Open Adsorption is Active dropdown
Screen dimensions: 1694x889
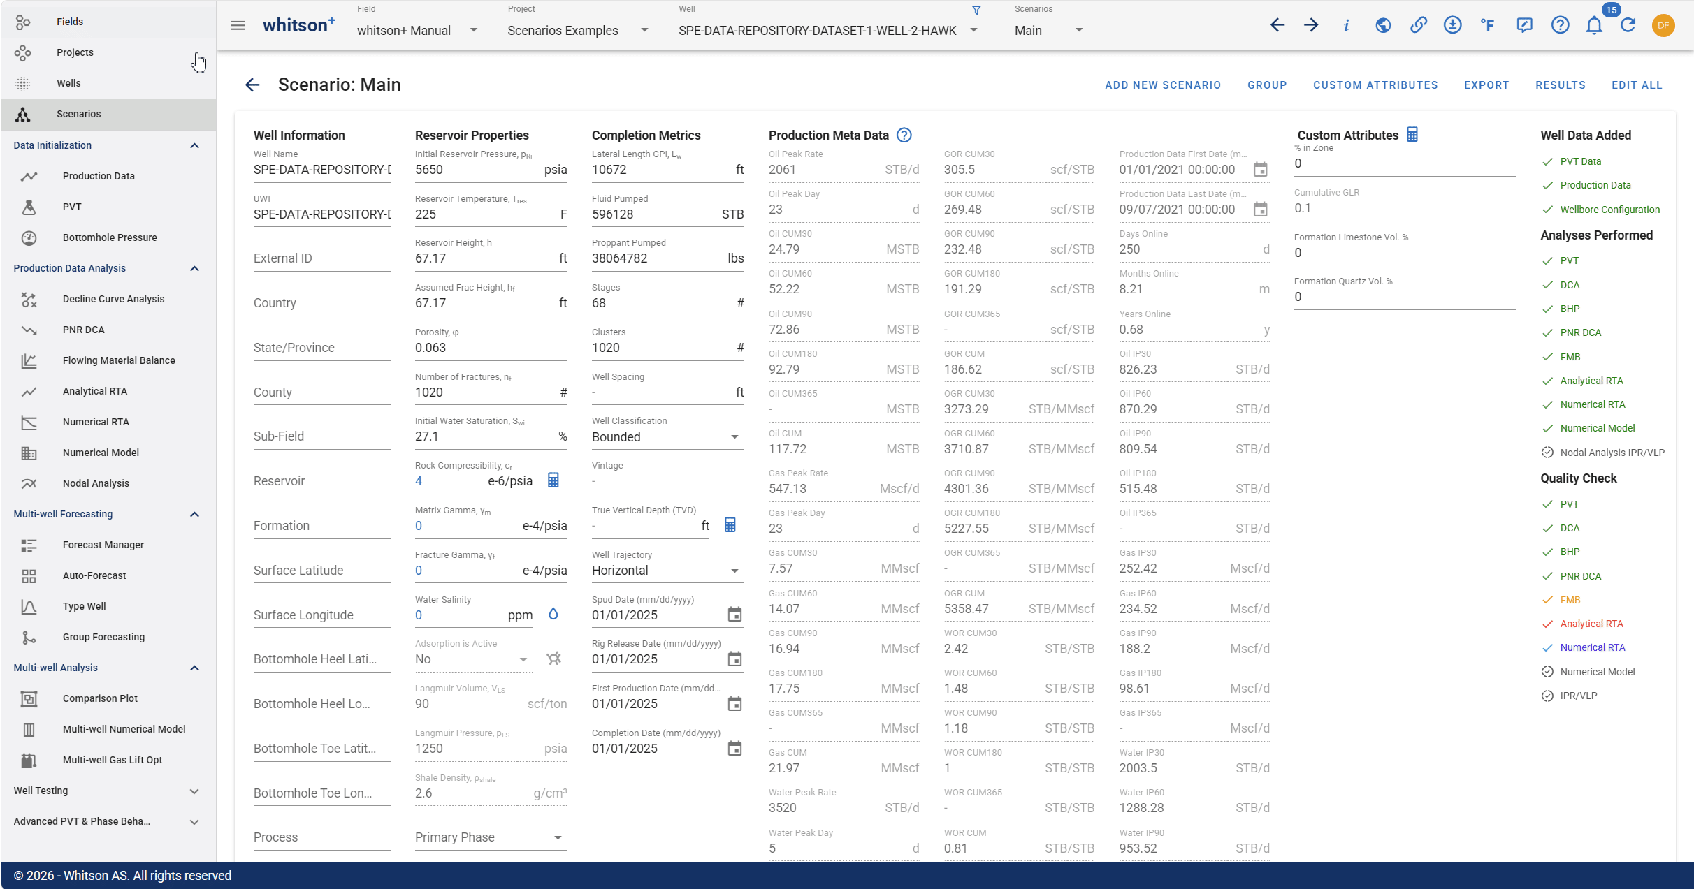click(x=472, y=659)
